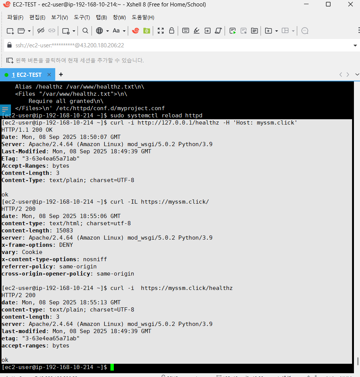The height and width of the screenshot is (377, 360).
Task: Click the highlight pen icon
Action: 197,31
